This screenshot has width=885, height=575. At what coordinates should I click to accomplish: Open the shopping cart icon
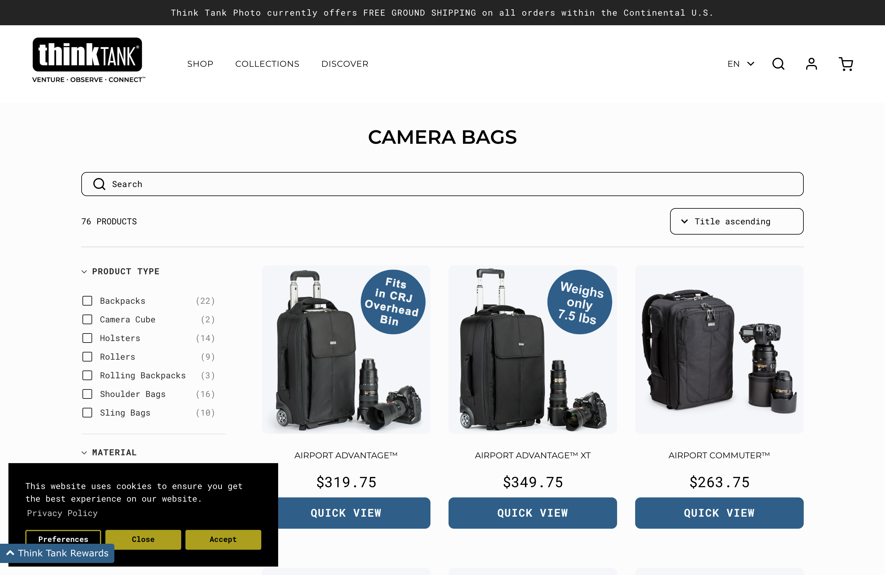click(846, 64)
